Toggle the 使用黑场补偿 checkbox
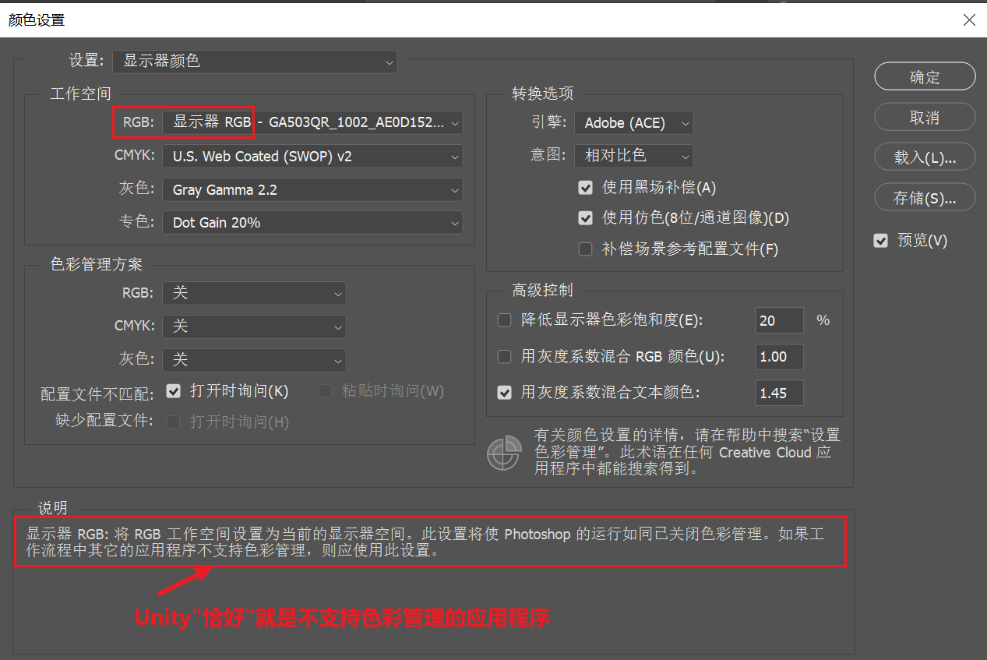This screenshot has width=987, height=660. click(x=586, y=188)
